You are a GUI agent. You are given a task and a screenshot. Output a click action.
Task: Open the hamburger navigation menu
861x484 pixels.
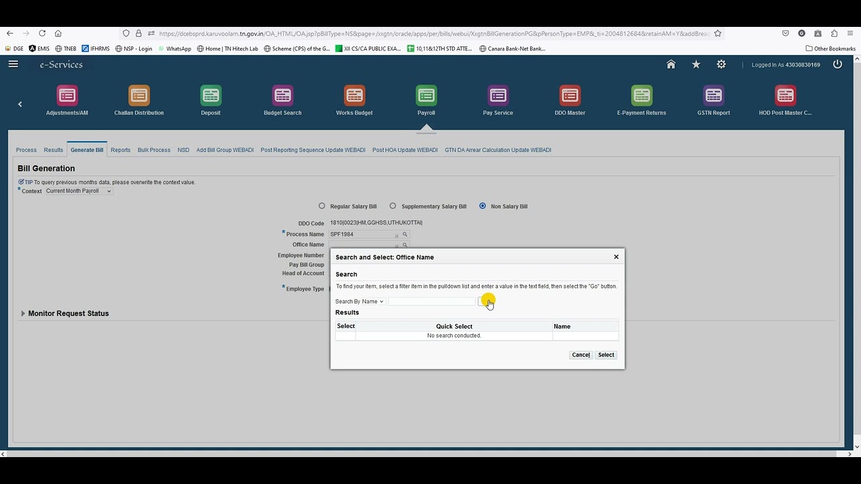[13, 65]
